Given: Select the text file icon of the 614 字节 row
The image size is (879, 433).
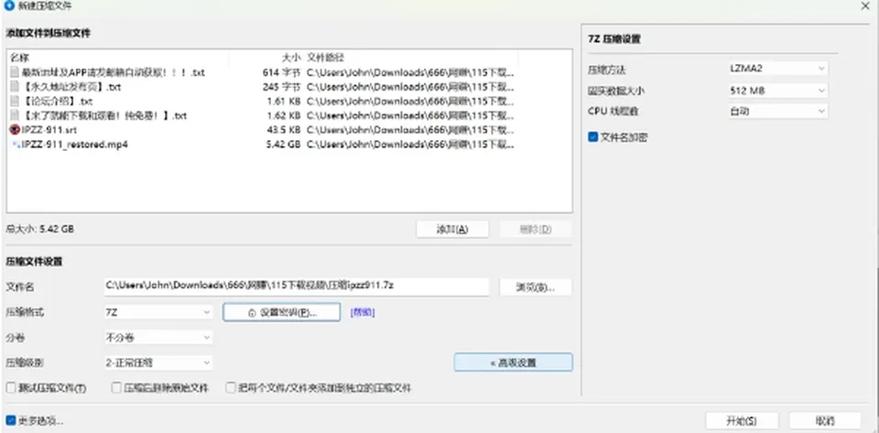Looking at the screenshot, I should (16, 72).
